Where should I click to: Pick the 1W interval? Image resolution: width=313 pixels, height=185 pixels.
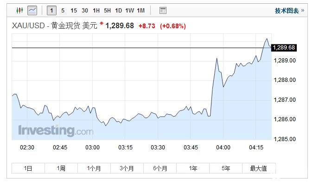[x=129, y=10]
